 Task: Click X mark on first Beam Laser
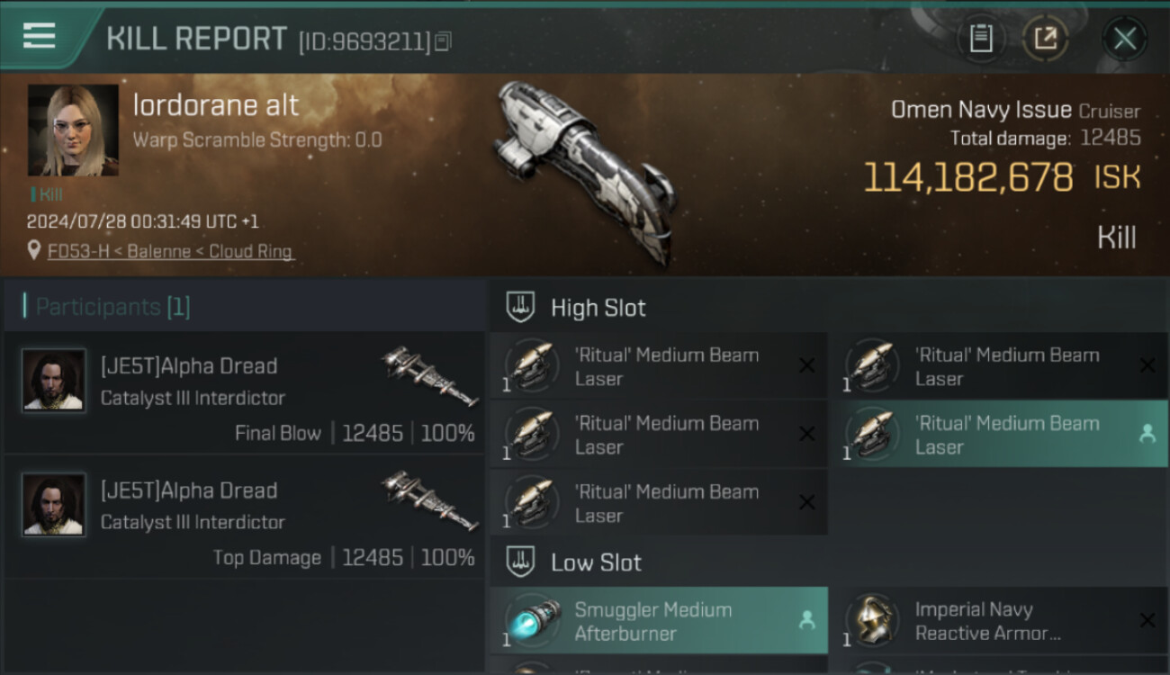point(806,365)
